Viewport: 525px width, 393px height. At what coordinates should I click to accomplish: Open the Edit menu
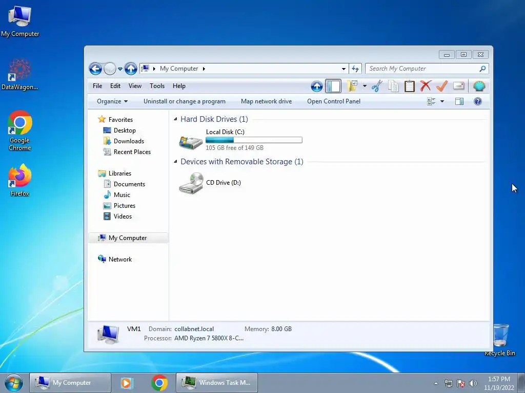pos(115,86)
